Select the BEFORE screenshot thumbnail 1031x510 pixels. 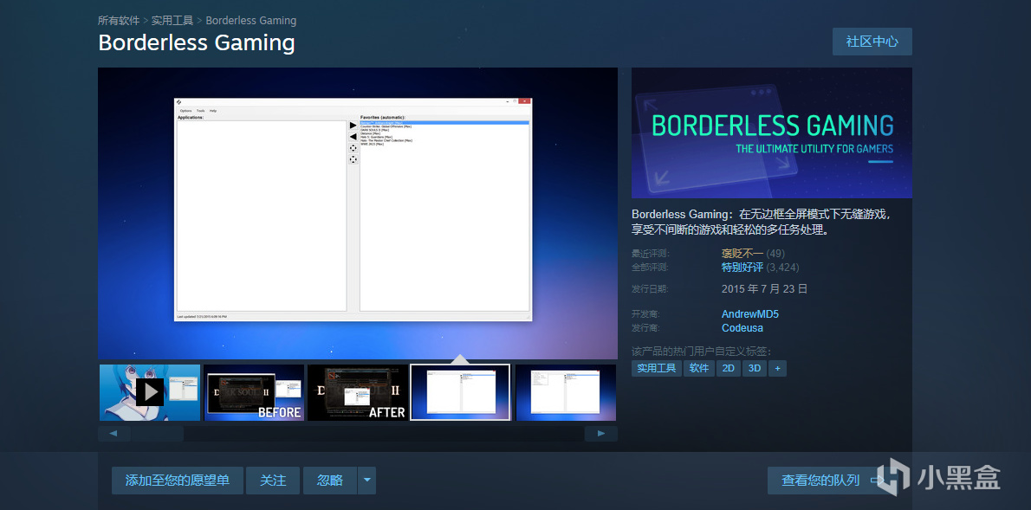click(x=254, y=392)
